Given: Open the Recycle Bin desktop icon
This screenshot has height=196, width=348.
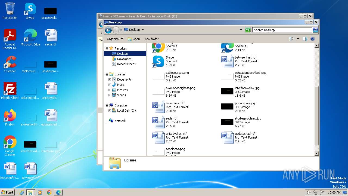Looking at the screenshot, I should (x=10, y=11).
